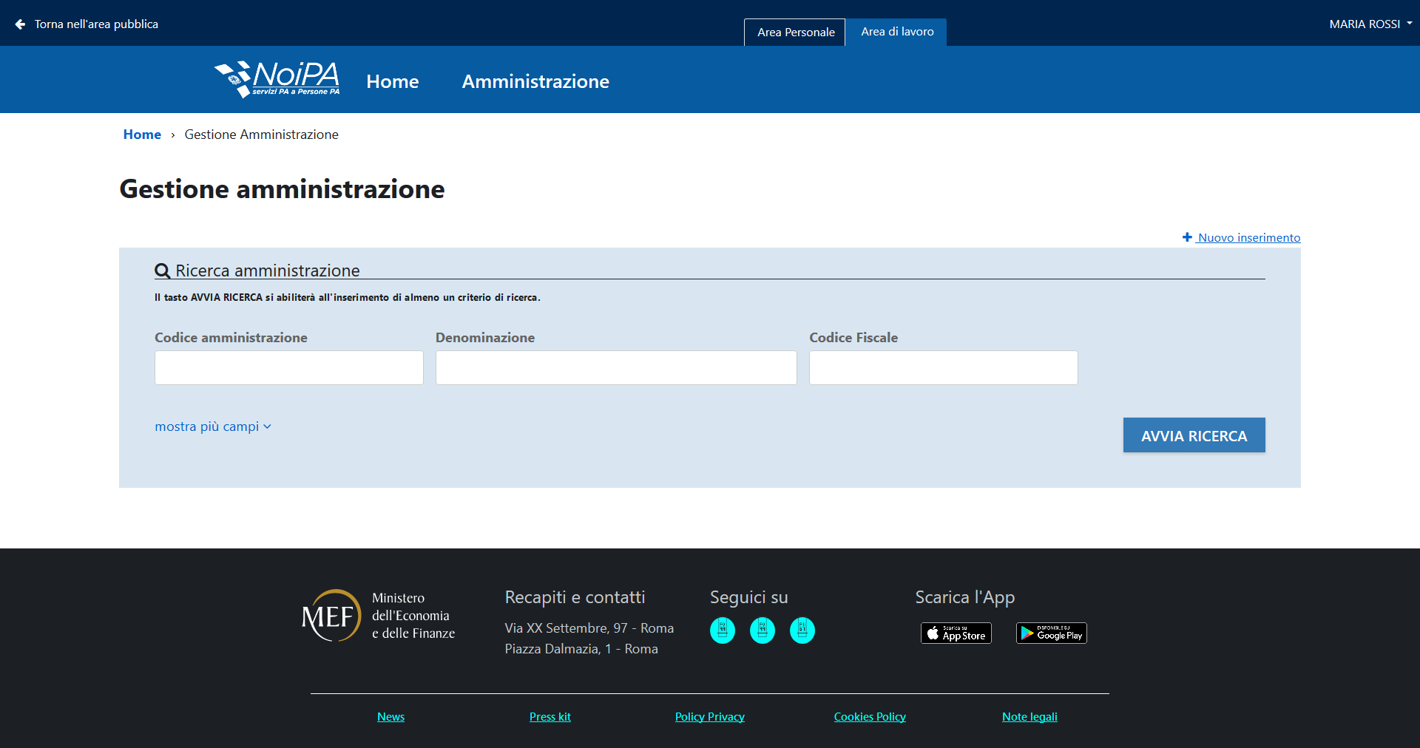Open the MARIA ROSSI user dropdown
1420x748 pixels.
point(1370,24)
